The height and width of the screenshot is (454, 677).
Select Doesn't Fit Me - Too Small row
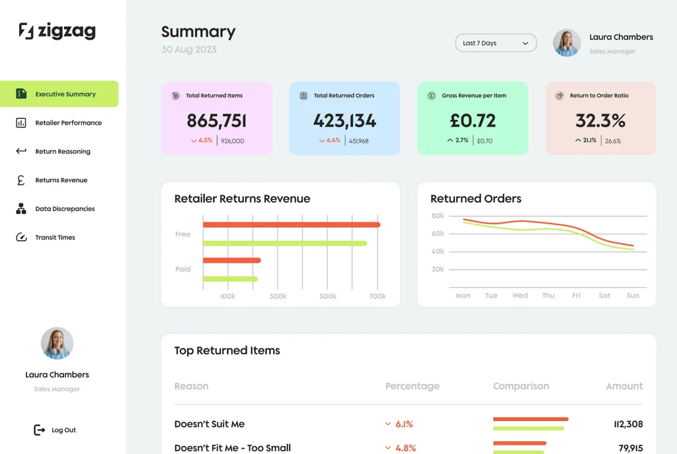pyautogui.click(x=409, y=448)
